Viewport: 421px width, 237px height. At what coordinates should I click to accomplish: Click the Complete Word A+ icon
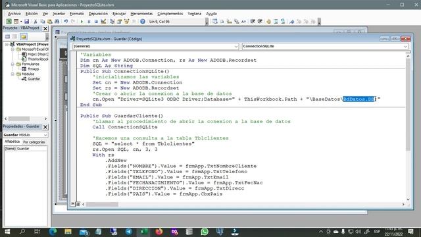[243, 22]
